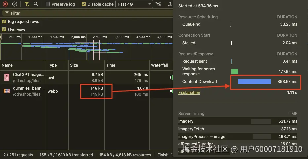Toggle the filter funnel icon
The height and width of the screenshot is (159, 308).
click(27, 4)
